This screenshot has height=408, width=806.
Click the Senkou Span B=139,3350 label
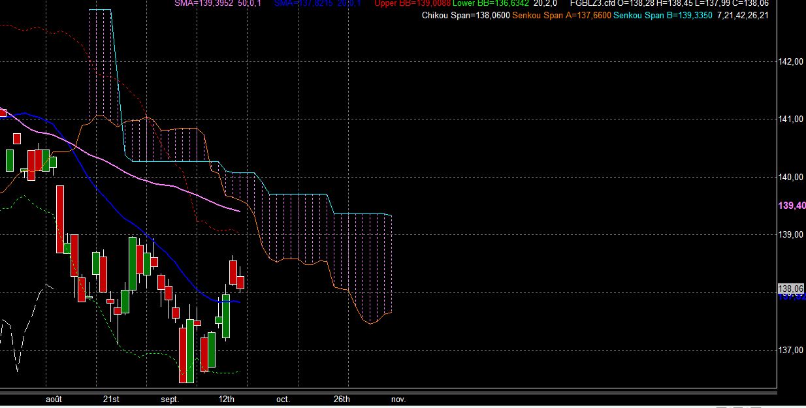tap(662, 15)
